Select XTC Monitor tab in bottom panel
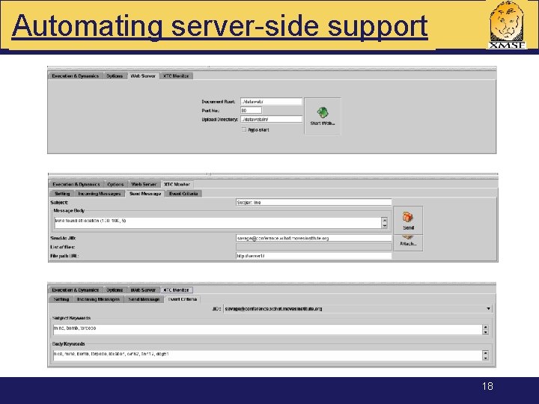The width and height of the screenshot is (539, 404). pos(176,290)
